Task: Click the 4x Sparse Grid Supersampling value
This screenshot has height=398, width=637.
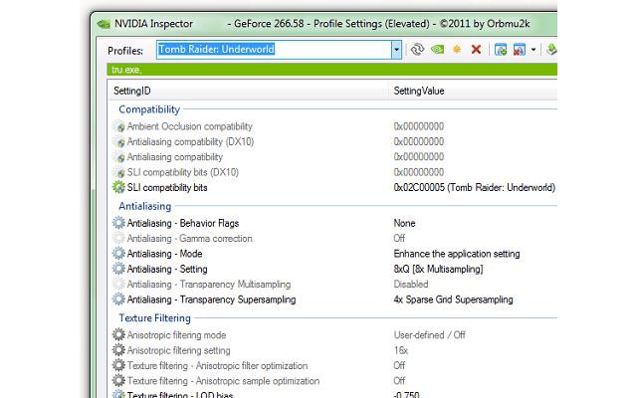Action: click(x=453, y=299)
